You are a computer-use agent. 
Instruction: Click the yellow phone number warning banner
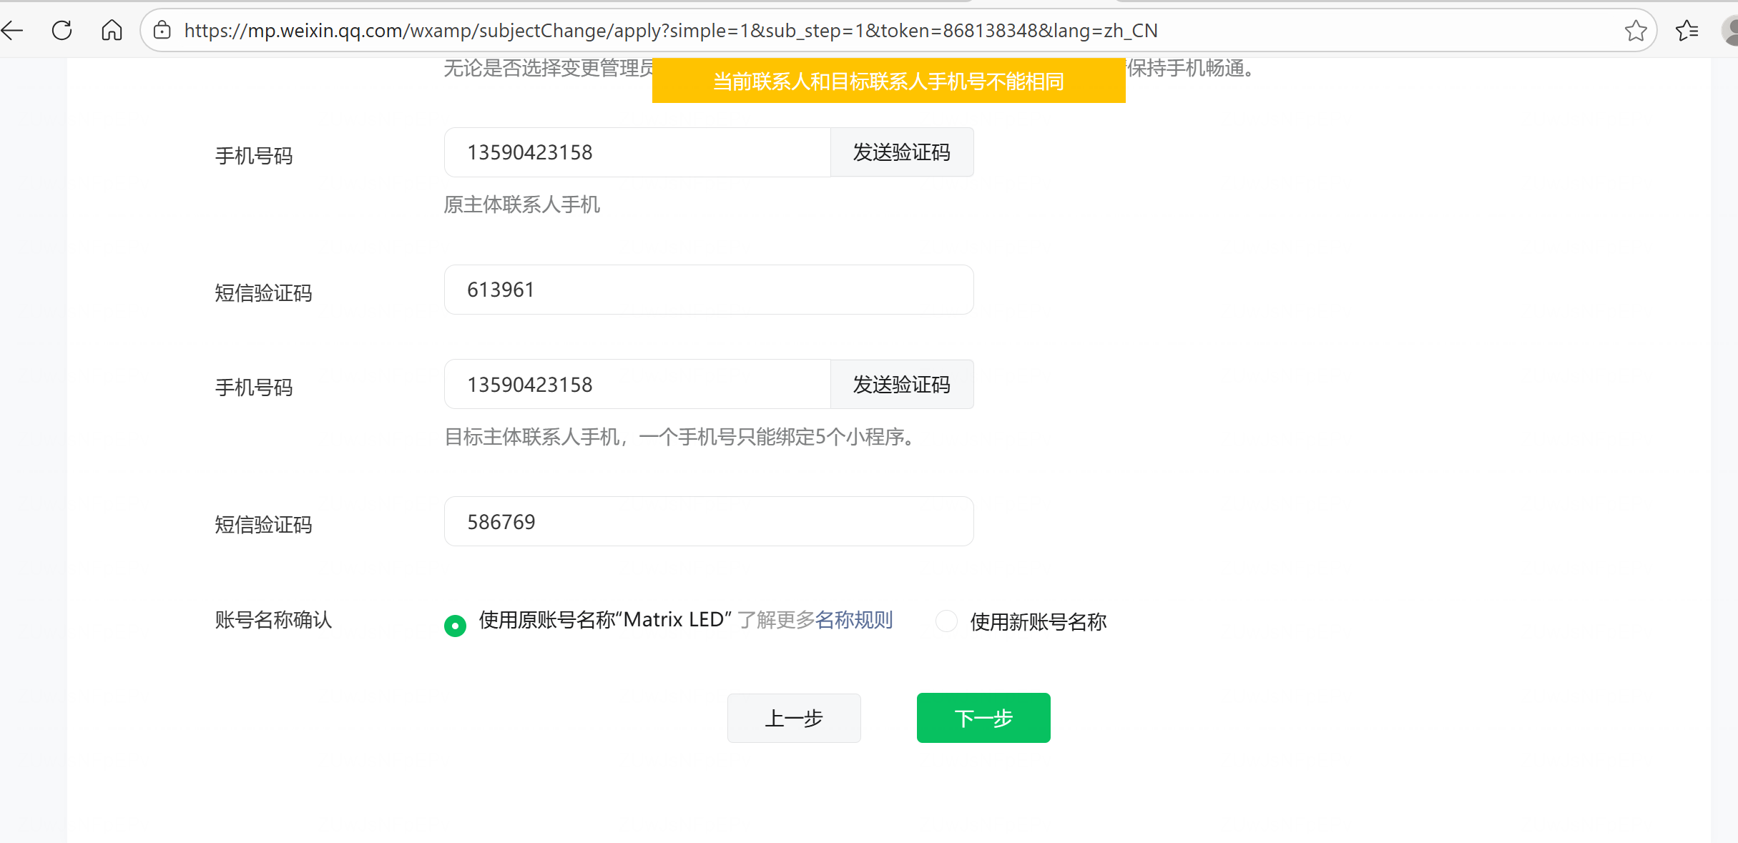[888, 82]
